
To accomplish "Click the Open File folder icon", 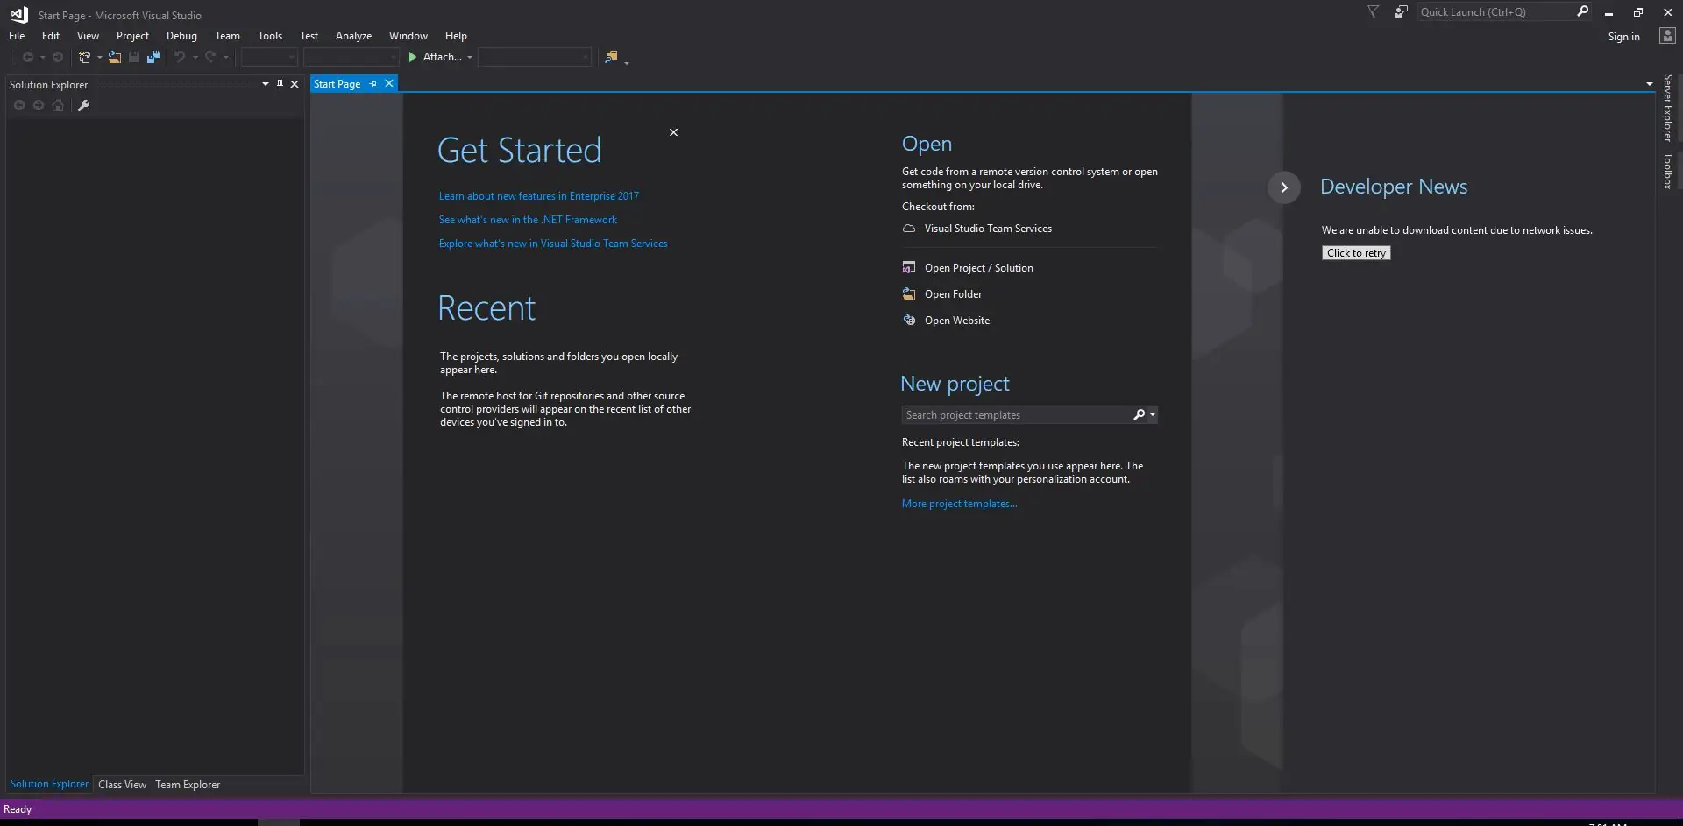I will (115, 56).
